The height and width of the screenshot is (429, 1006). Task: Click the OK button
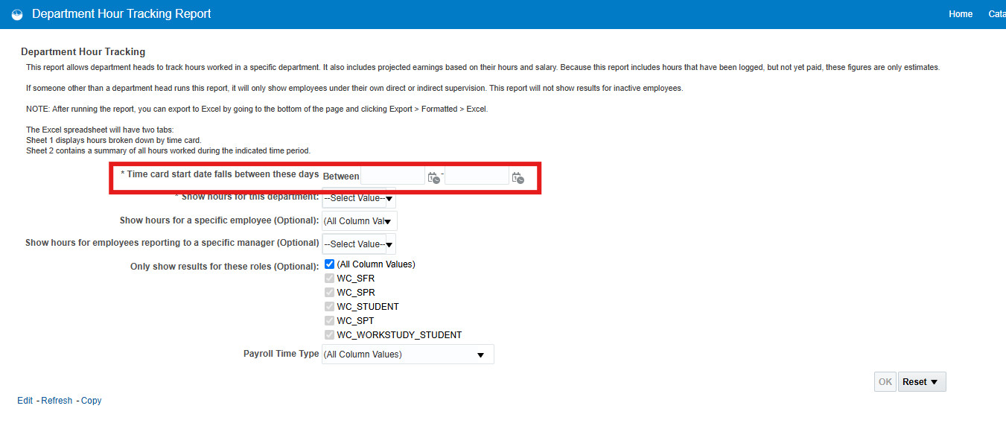885,382
